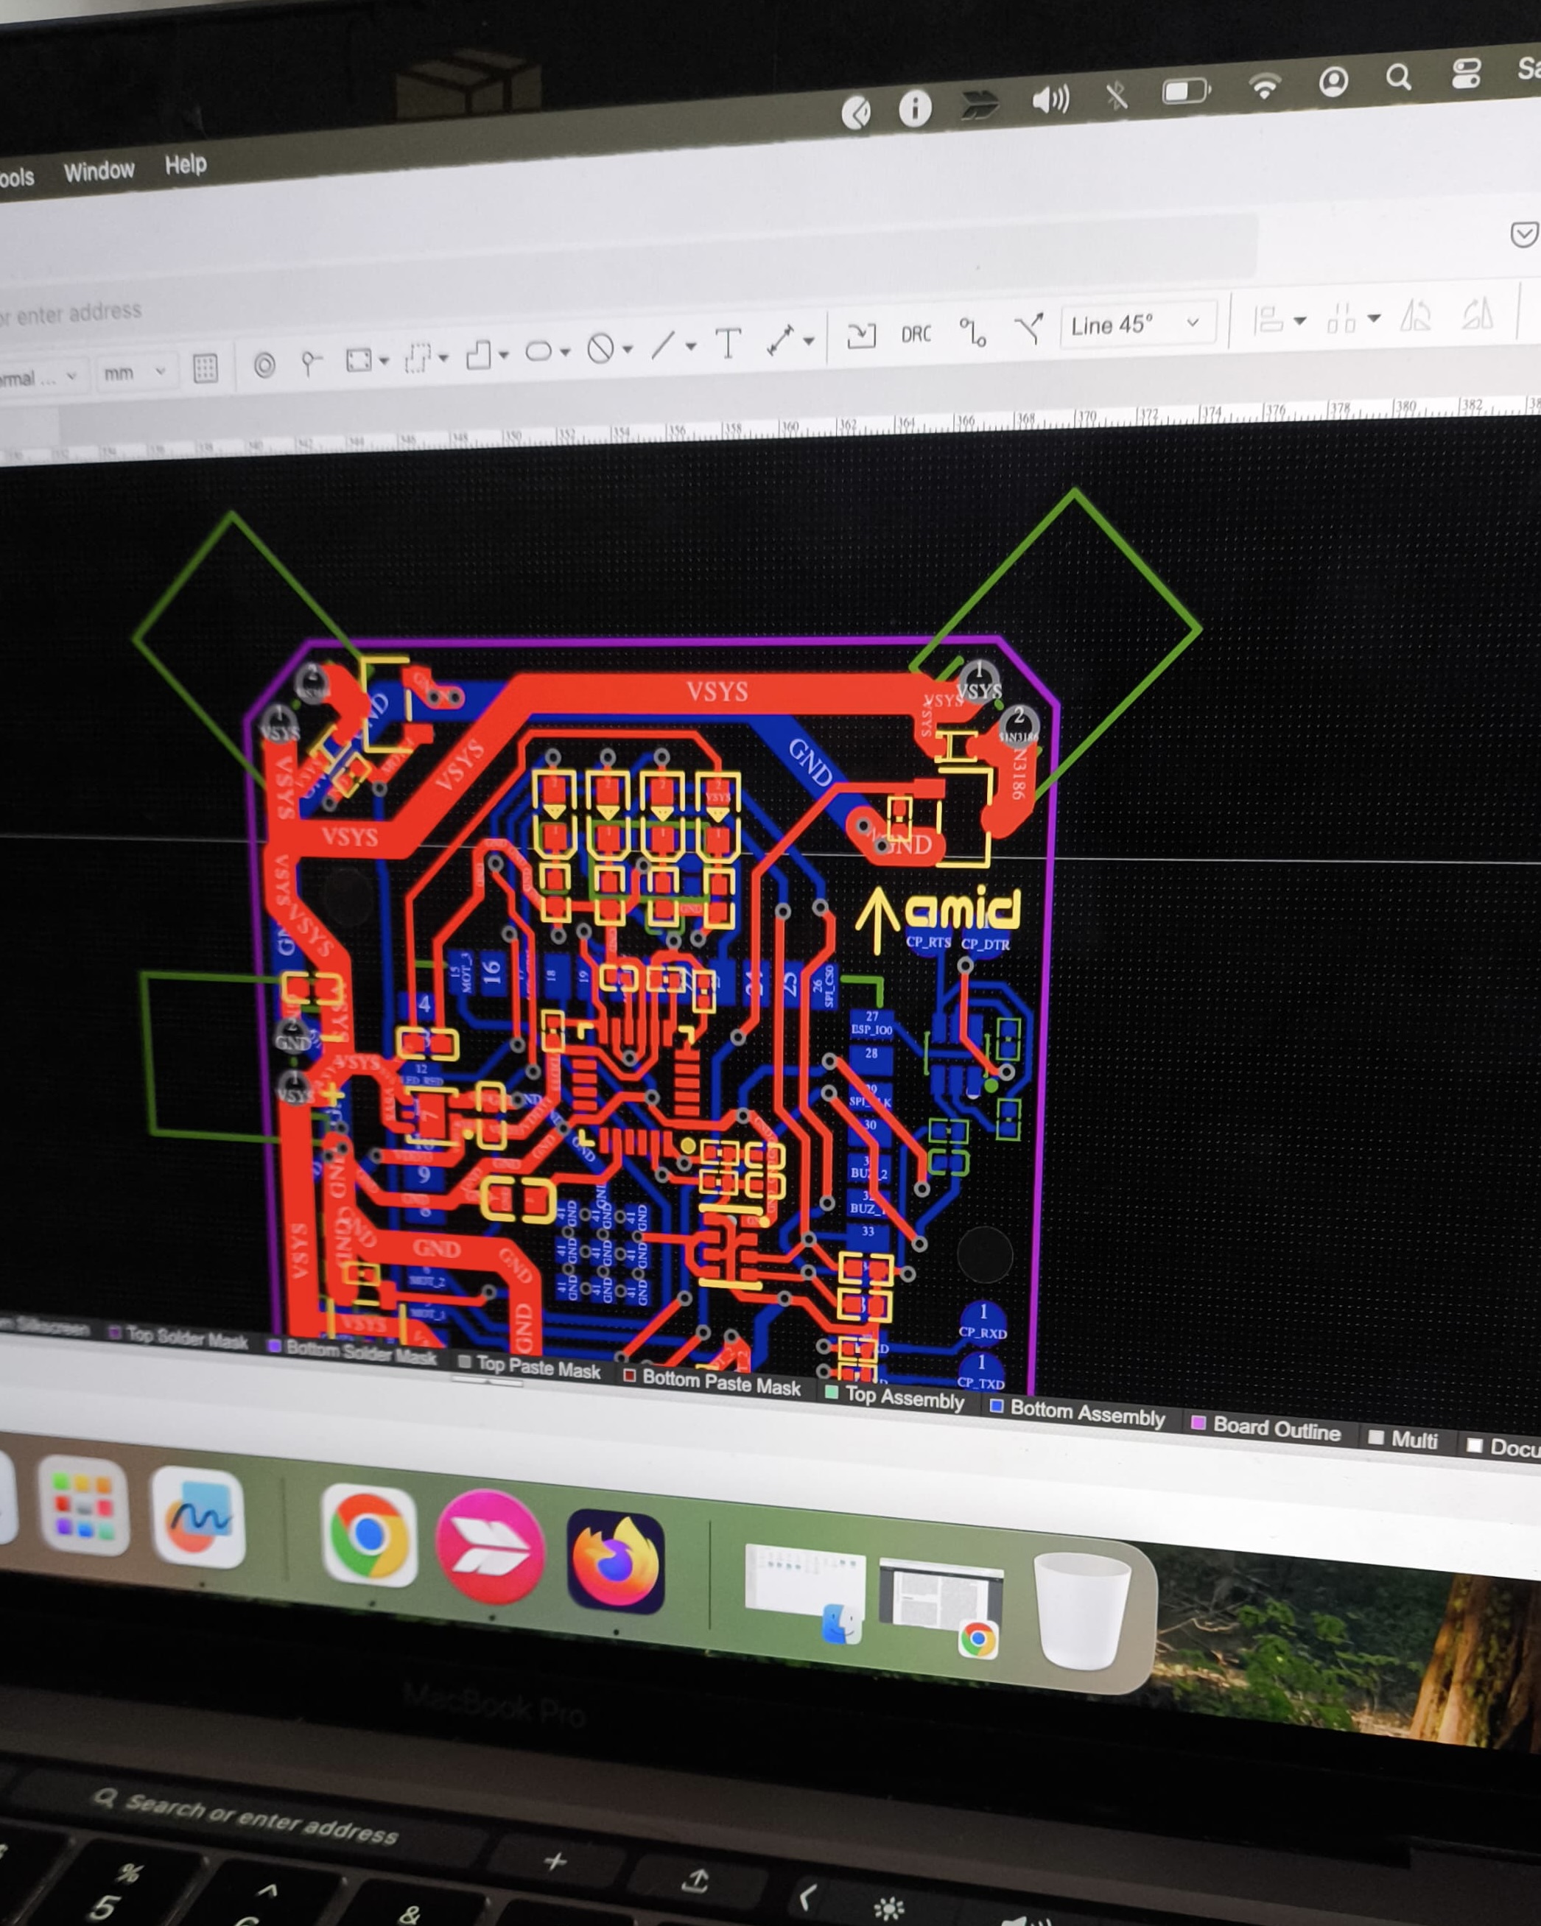The image size is (1541, 1926).
Task: Expand the polygon tool dropdown arrow
Action: tap(504, 355)
